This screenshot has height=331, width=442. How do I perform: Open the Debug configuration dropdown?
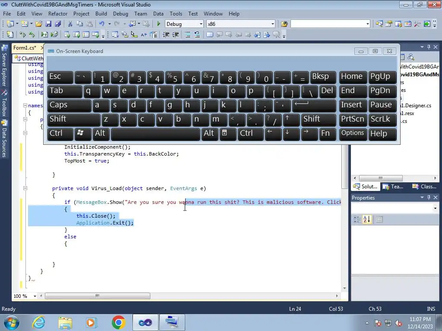201,24
